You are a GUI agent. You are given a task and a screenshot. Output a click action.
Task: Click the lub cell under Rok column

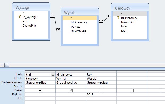point(101,98)
